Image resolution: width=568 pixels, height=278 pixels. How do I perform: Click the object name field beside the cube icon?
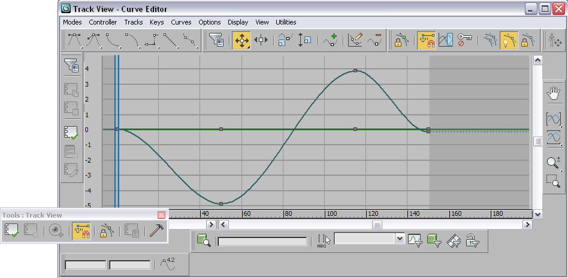coord(262,242)
